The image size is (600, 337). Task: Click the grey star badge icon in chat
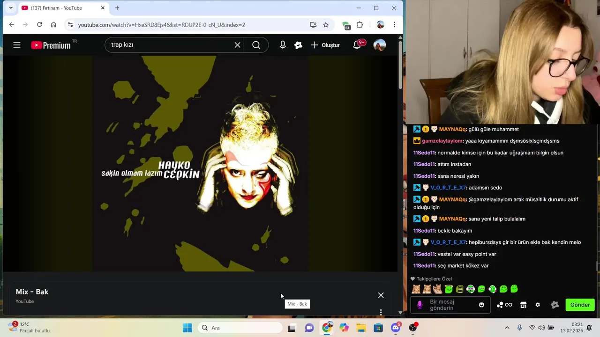(x=555, y=305)
